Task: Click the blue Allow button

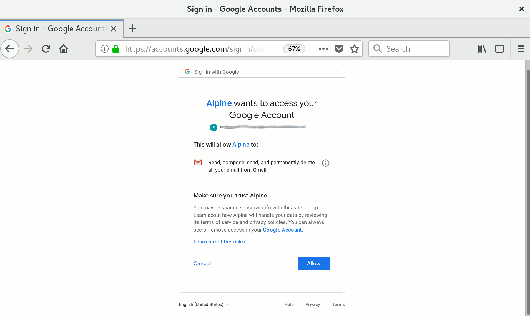Action: 314,263
